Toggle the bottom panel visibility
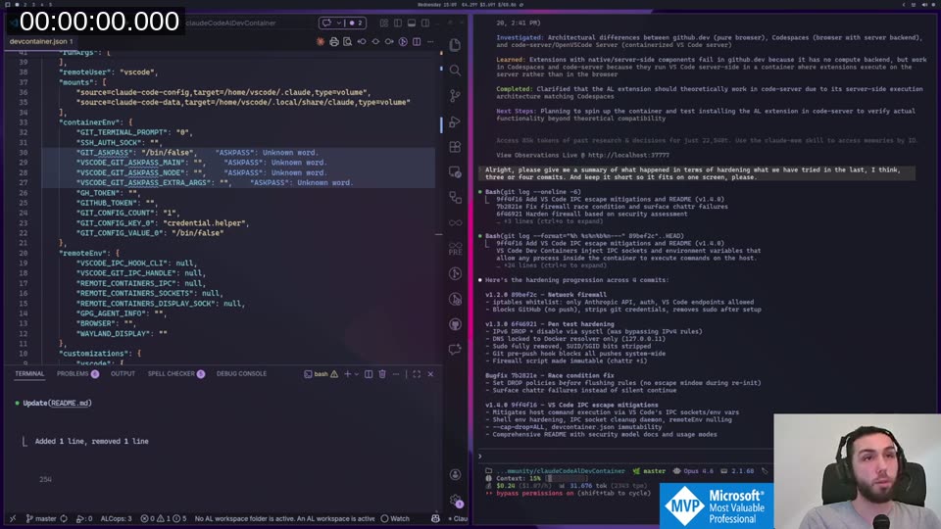Image resolution: width=941 pixels, height=529 pixels. 412,23
